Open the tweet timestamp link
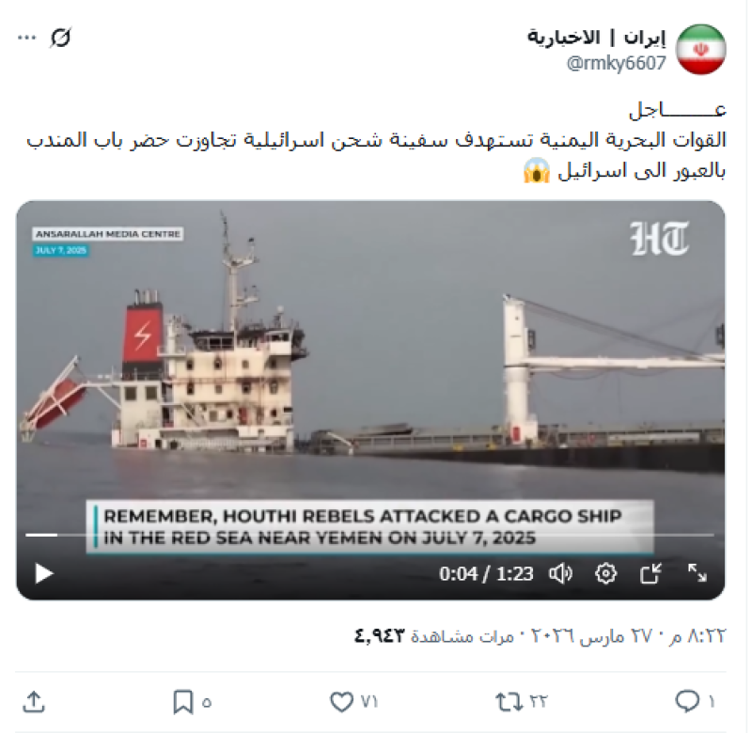752x733 pixels. (x=626, y=636)
